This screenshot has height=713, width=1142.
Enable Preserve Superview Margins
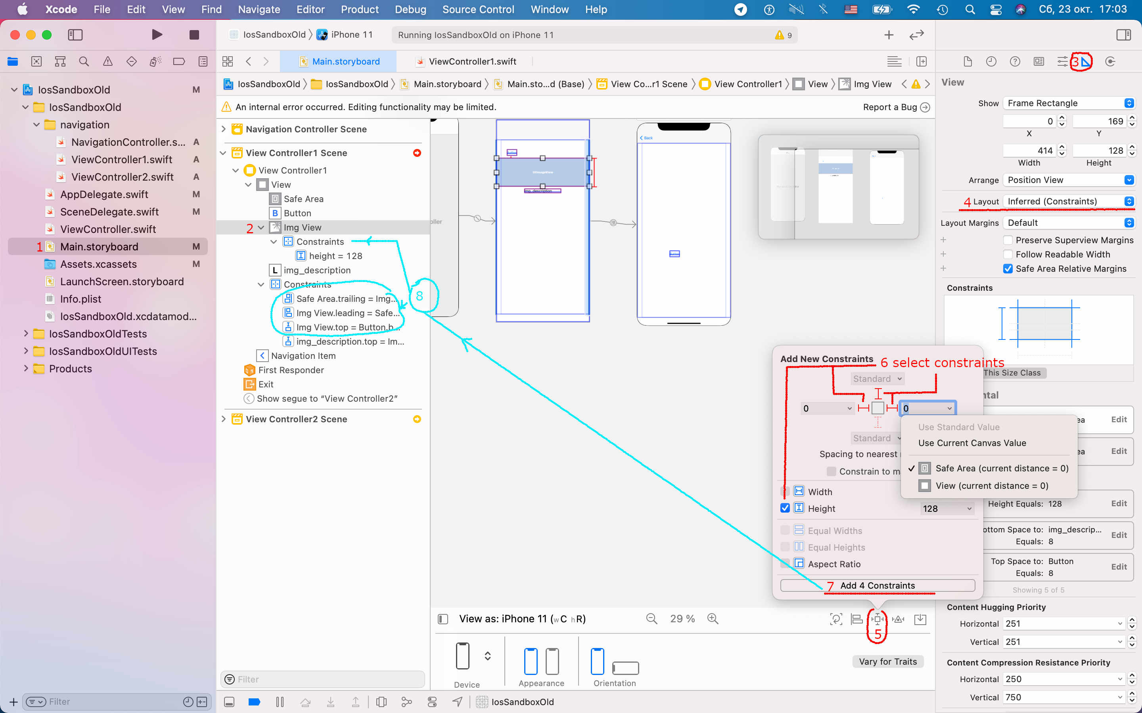coord(1008,240)
